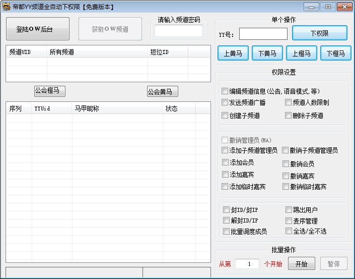Image resolution: width=355 pixels, height=279 pixels.
Task: Close the window
Action: click(344, 7)
